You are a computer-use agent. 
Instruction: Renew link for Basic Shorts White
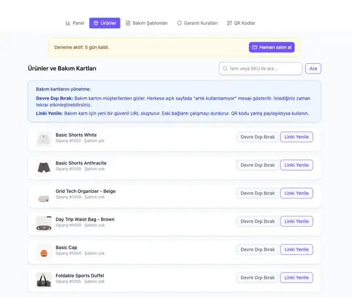click(x=297, y=137)
